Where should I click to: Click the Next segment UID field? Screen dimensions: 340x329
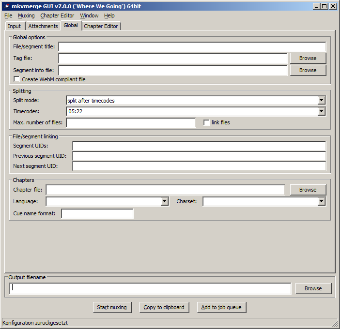click(199, 166)
